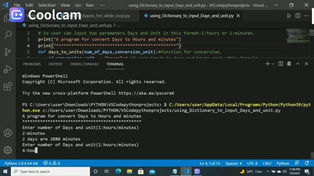314x176 pixels.
Task: Maximize panel size with up chevron
Action: [298, 64]
